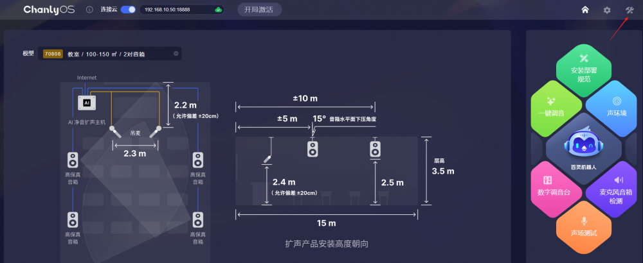Launch 一键调音 hexagon tile

click(x=551, y=106)
